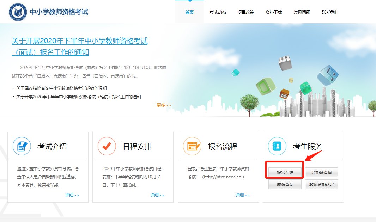Image resolution: width=376 pixels, height=222 pixels.
Task: Open the 笔试 registration notice link
Action: [x=78, y=97]
